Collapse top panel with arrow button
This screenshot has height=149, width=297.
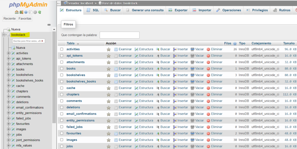pyautogui.click(x=59, y=3)
